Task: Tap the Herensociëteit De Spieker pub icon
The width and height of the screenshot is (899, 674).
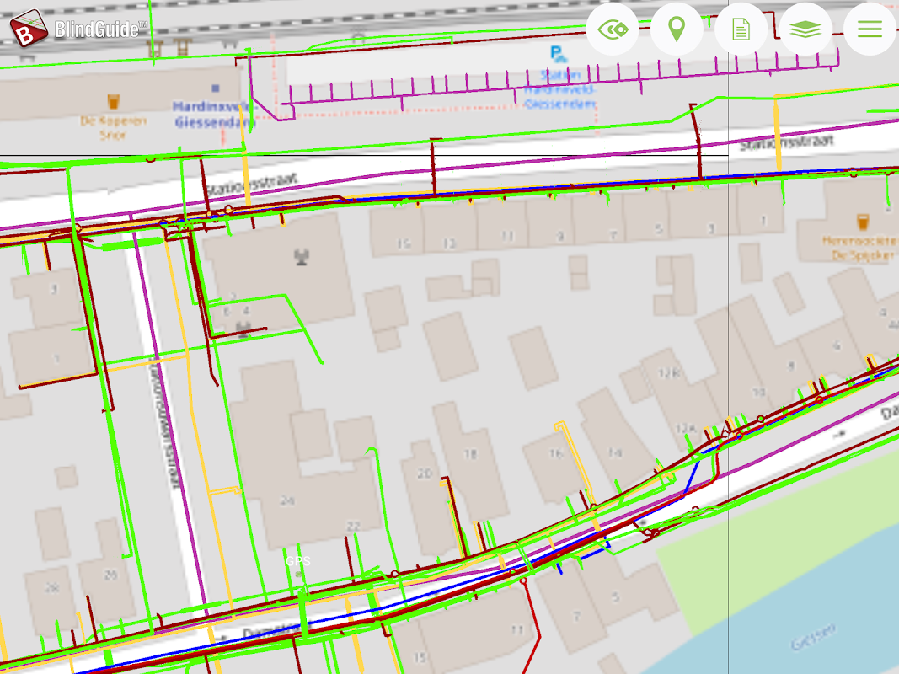Action: [862, 222]
